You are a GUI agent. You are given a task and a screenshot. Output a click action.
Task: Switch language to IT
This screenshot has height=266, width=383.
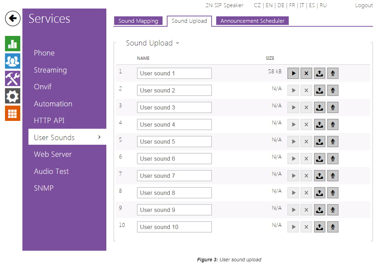pyautogui.click(x=302, y=5)
